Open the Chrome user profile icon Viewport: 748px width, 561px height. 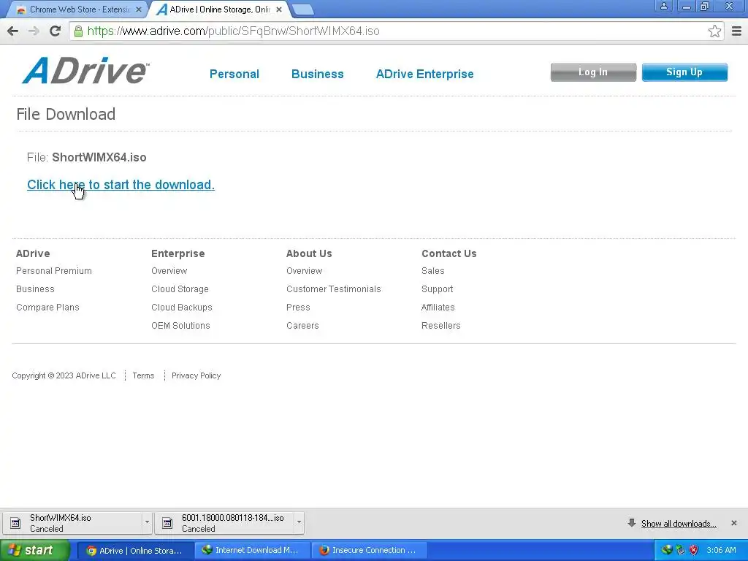pos(663,7)
